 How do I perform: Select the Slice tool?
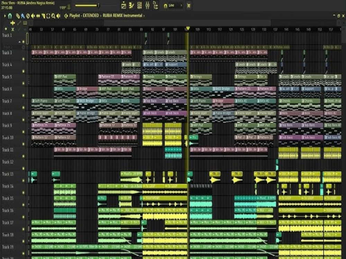(x=43, y=16)
